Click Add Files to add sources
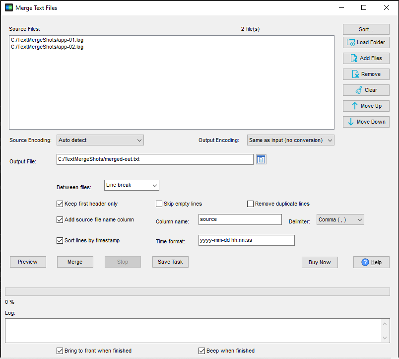 click(x=366, y=58)
